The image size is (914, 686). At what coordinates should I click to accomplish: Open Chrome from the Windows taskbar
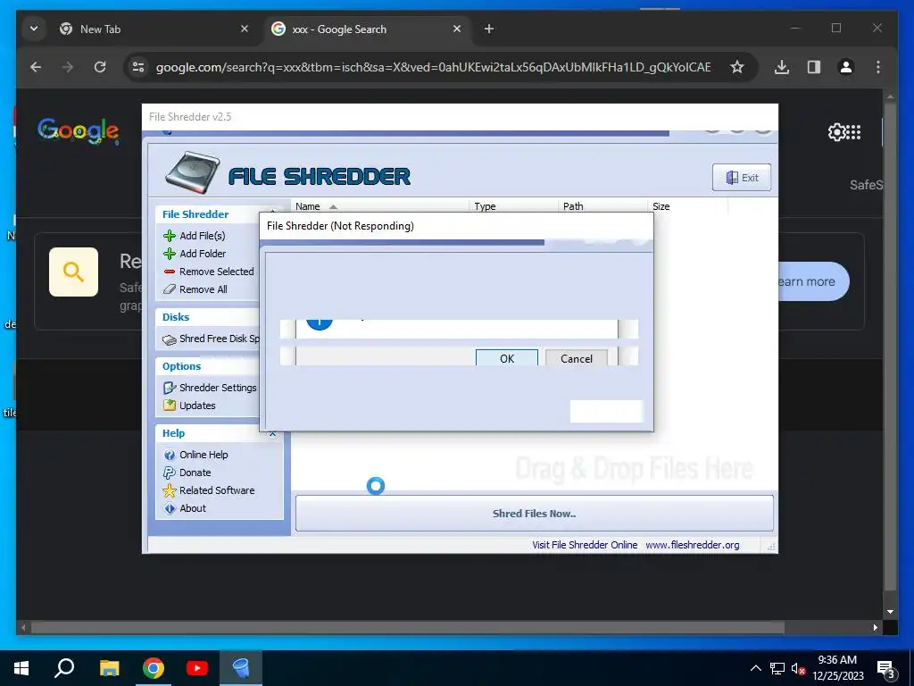(154, 668)
